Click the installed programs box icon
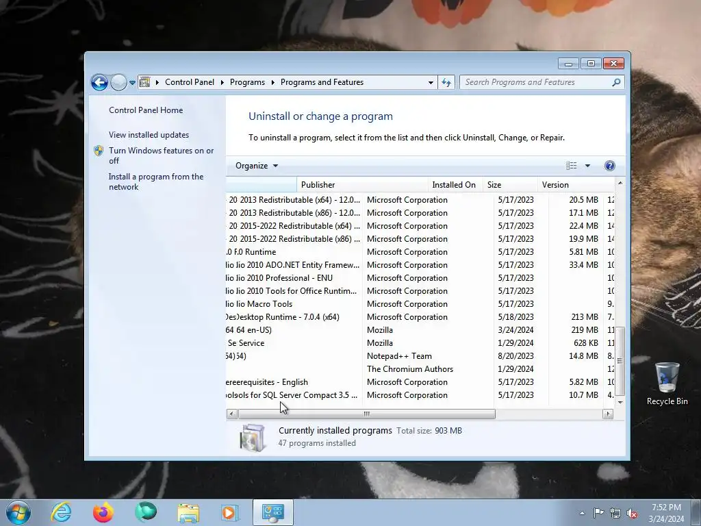701x526 pixels. [x=253, y=437]
